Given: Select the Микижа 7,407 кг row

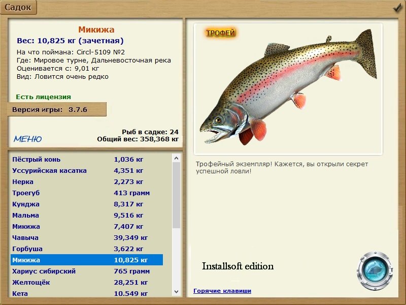Looking at the screenshot, I should (87, 226).
